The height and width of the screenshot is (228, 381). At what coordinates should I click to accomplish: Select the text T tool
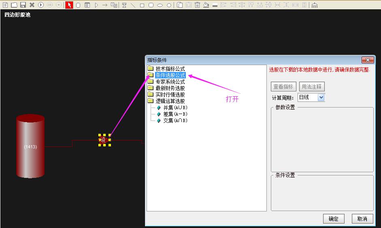pos(124,5)
